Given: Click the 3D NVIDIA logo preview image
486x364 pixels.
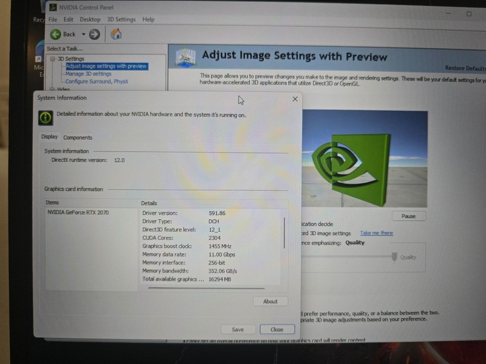Looking at the screenshot, I should (x=364, y=158).
